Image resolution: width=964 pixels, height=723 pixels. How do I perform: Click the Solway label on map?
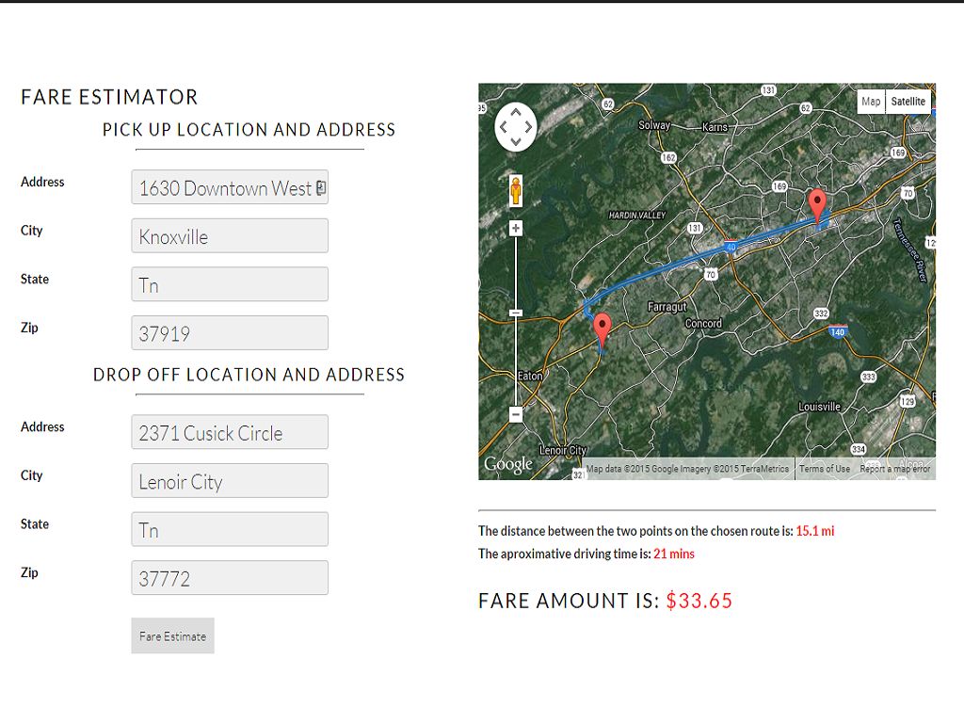(x=654, y=125)
